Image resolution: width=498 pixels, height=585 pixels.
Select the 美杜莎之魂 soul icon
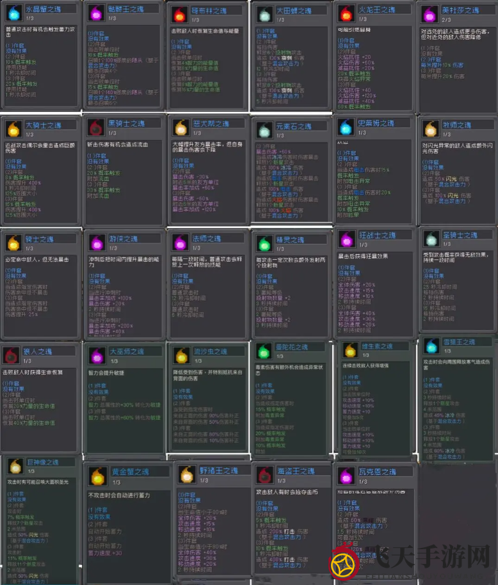(430, 13)
